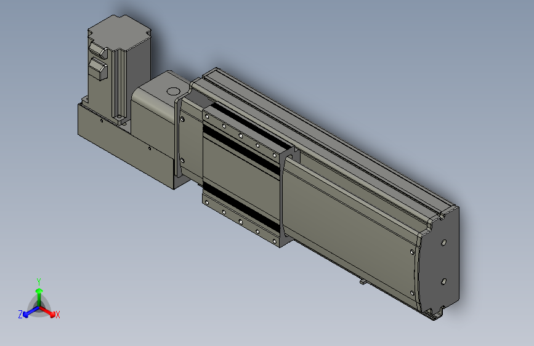Screen dimensions: 534x346
Task: Click the round hole on the coupling housing
Action: (173, 91)
